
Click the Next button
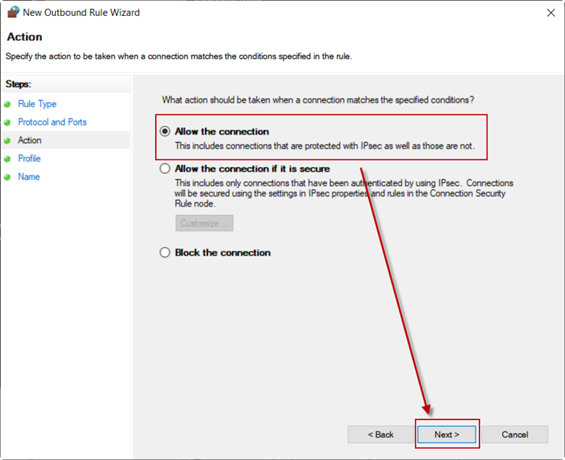tap(447, 435)
